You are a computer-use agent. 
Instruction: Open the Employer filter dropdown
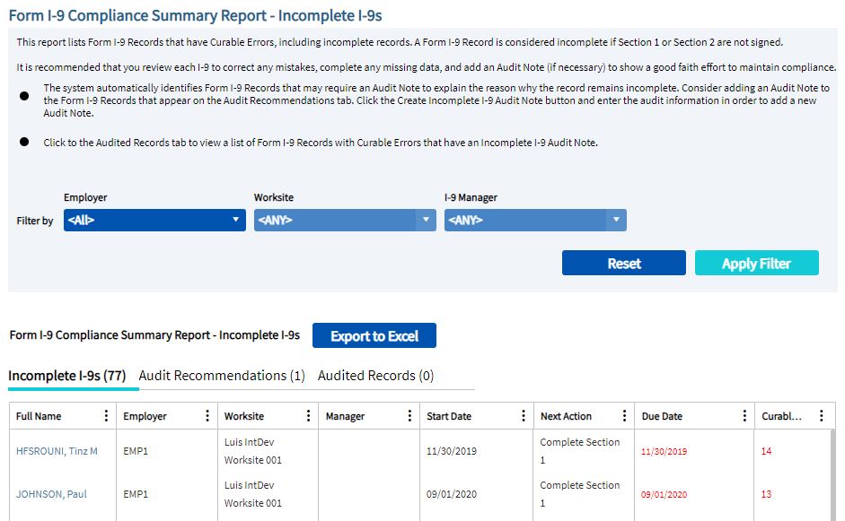coord(154,220)
